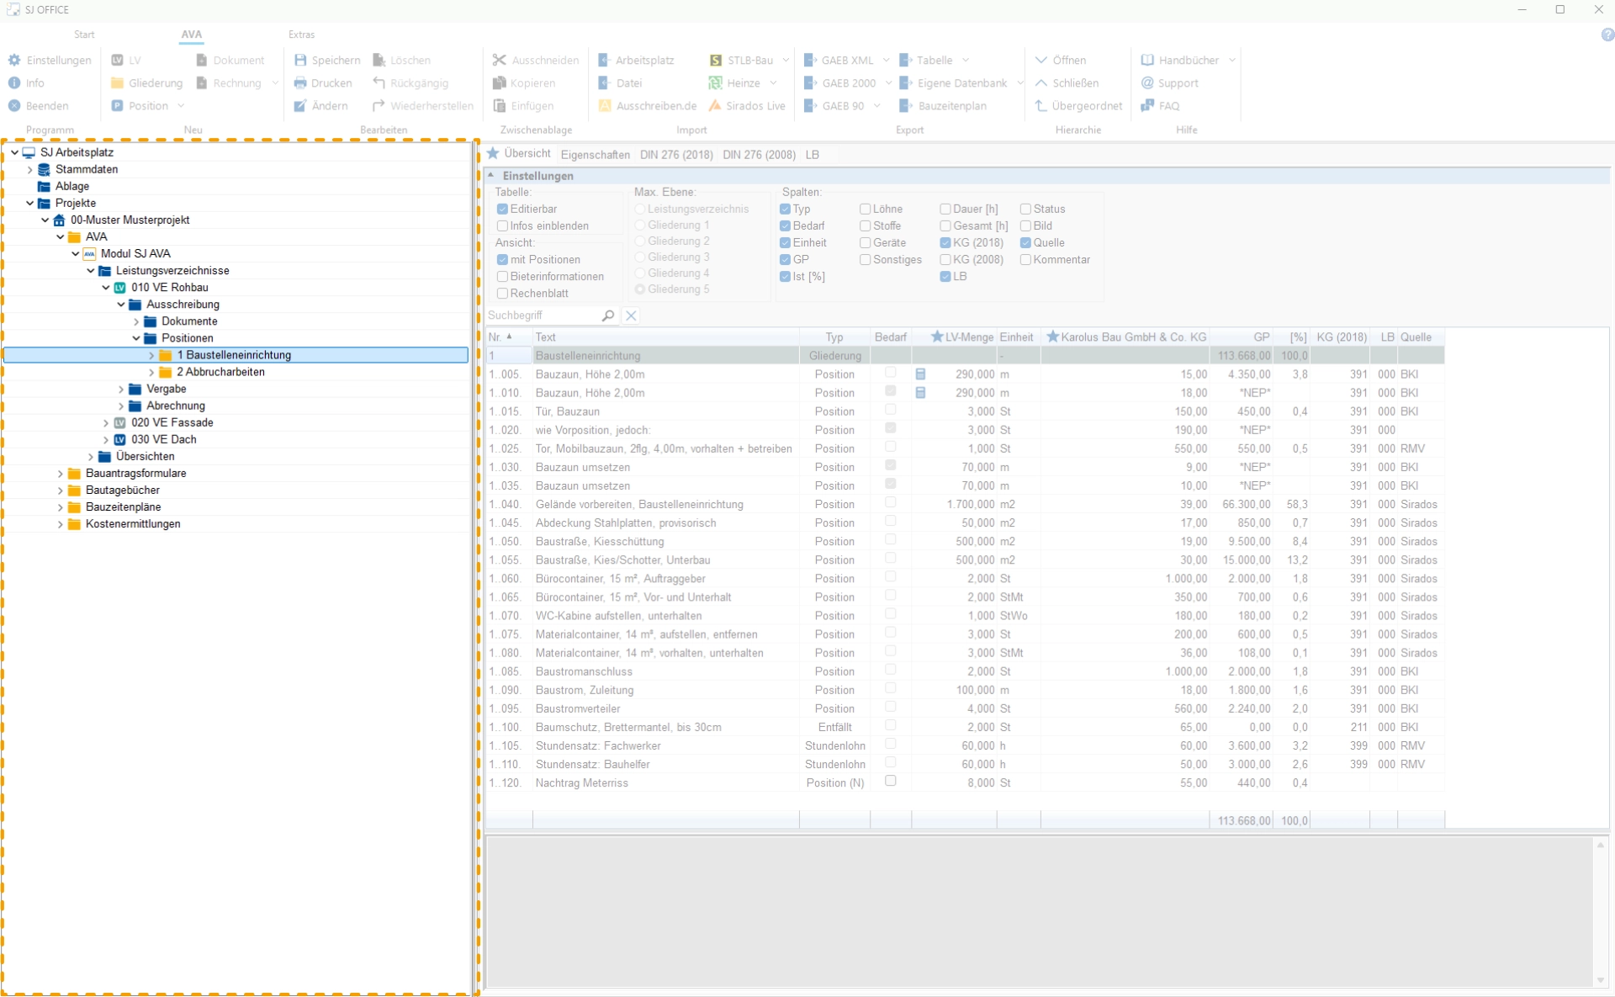The width and height of the screenshot is (1615, 997).
Task: Uncheck the Editierbar checkbox
Action: click(x=502, y=209)
